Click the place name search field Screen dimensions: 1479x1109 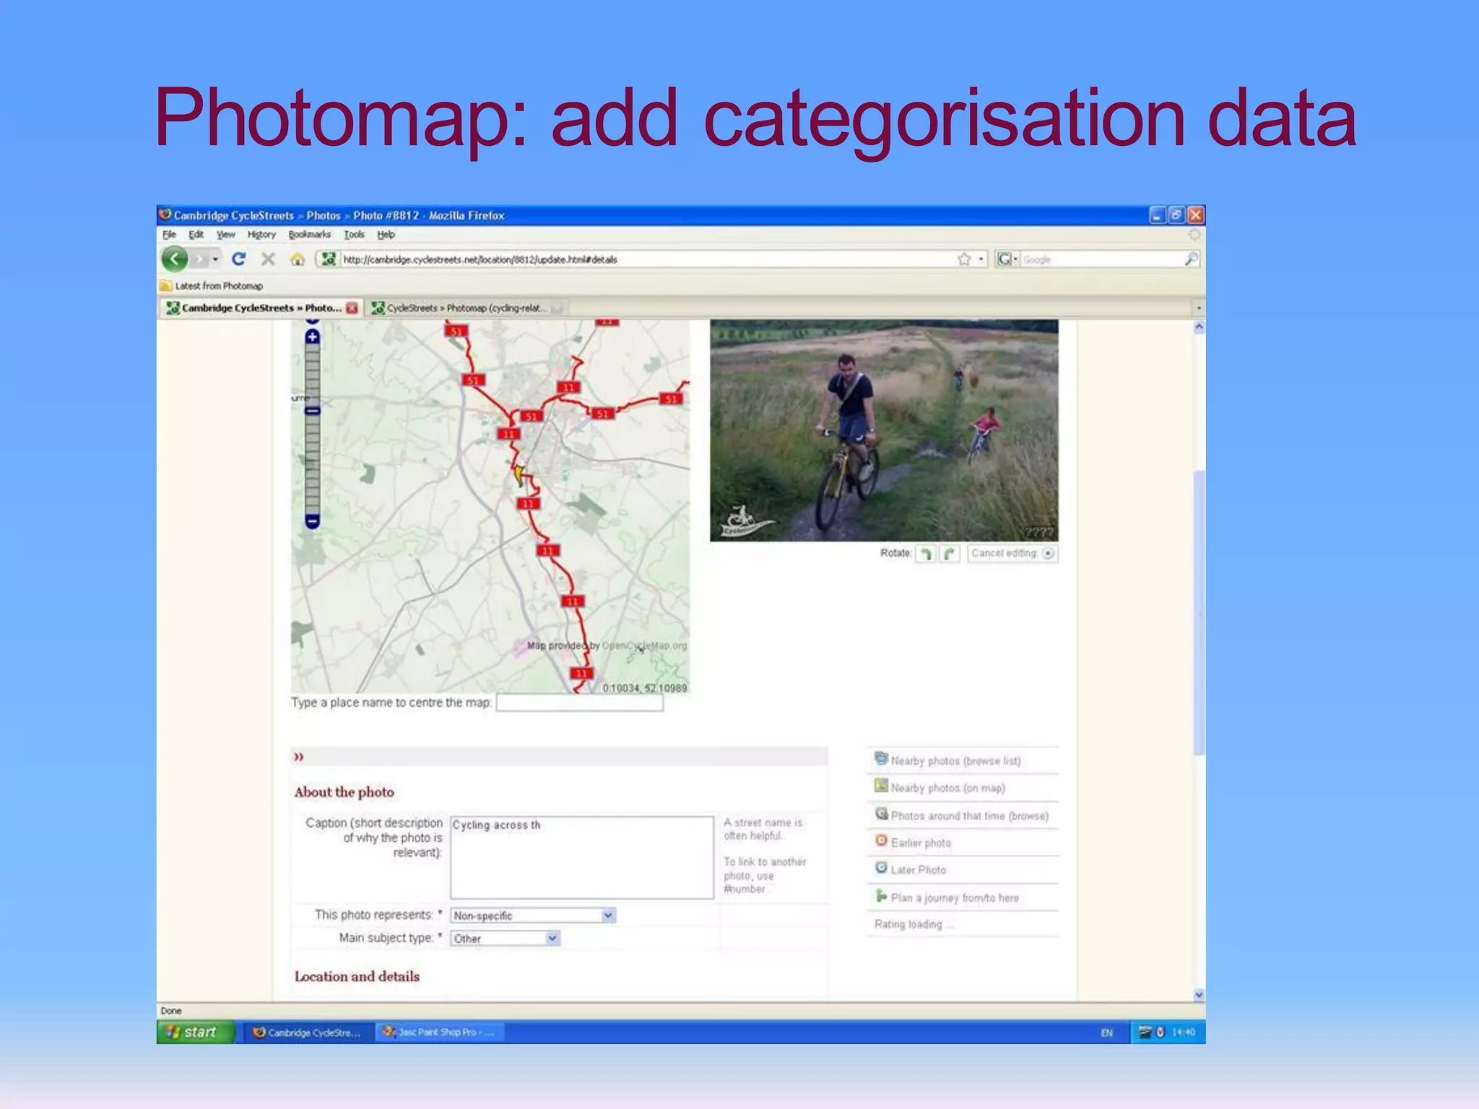tap(579, 703)
